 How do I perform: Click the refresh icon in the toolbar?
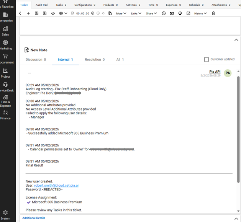click(x=53, y=13)
